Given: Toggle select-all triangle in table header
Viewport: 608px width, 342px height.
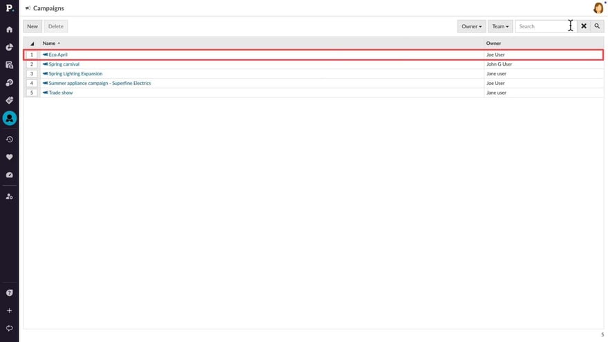Looking at the screenshot, I should (x=32, y=44).
